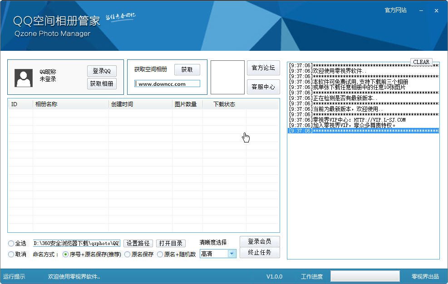Open the 客服中心 customer service

(263, 86)
